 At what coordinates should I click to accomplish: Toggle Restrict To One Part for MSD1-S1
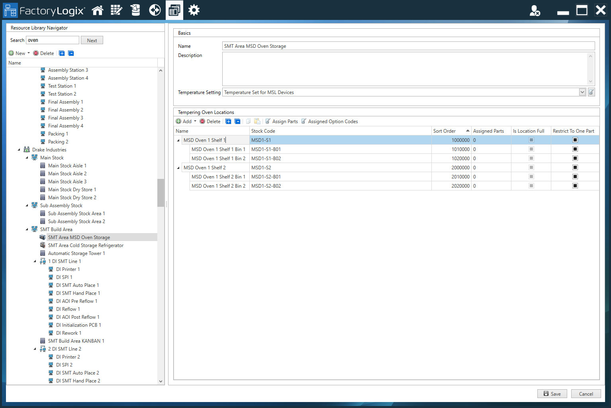click(x=575, y=140)
